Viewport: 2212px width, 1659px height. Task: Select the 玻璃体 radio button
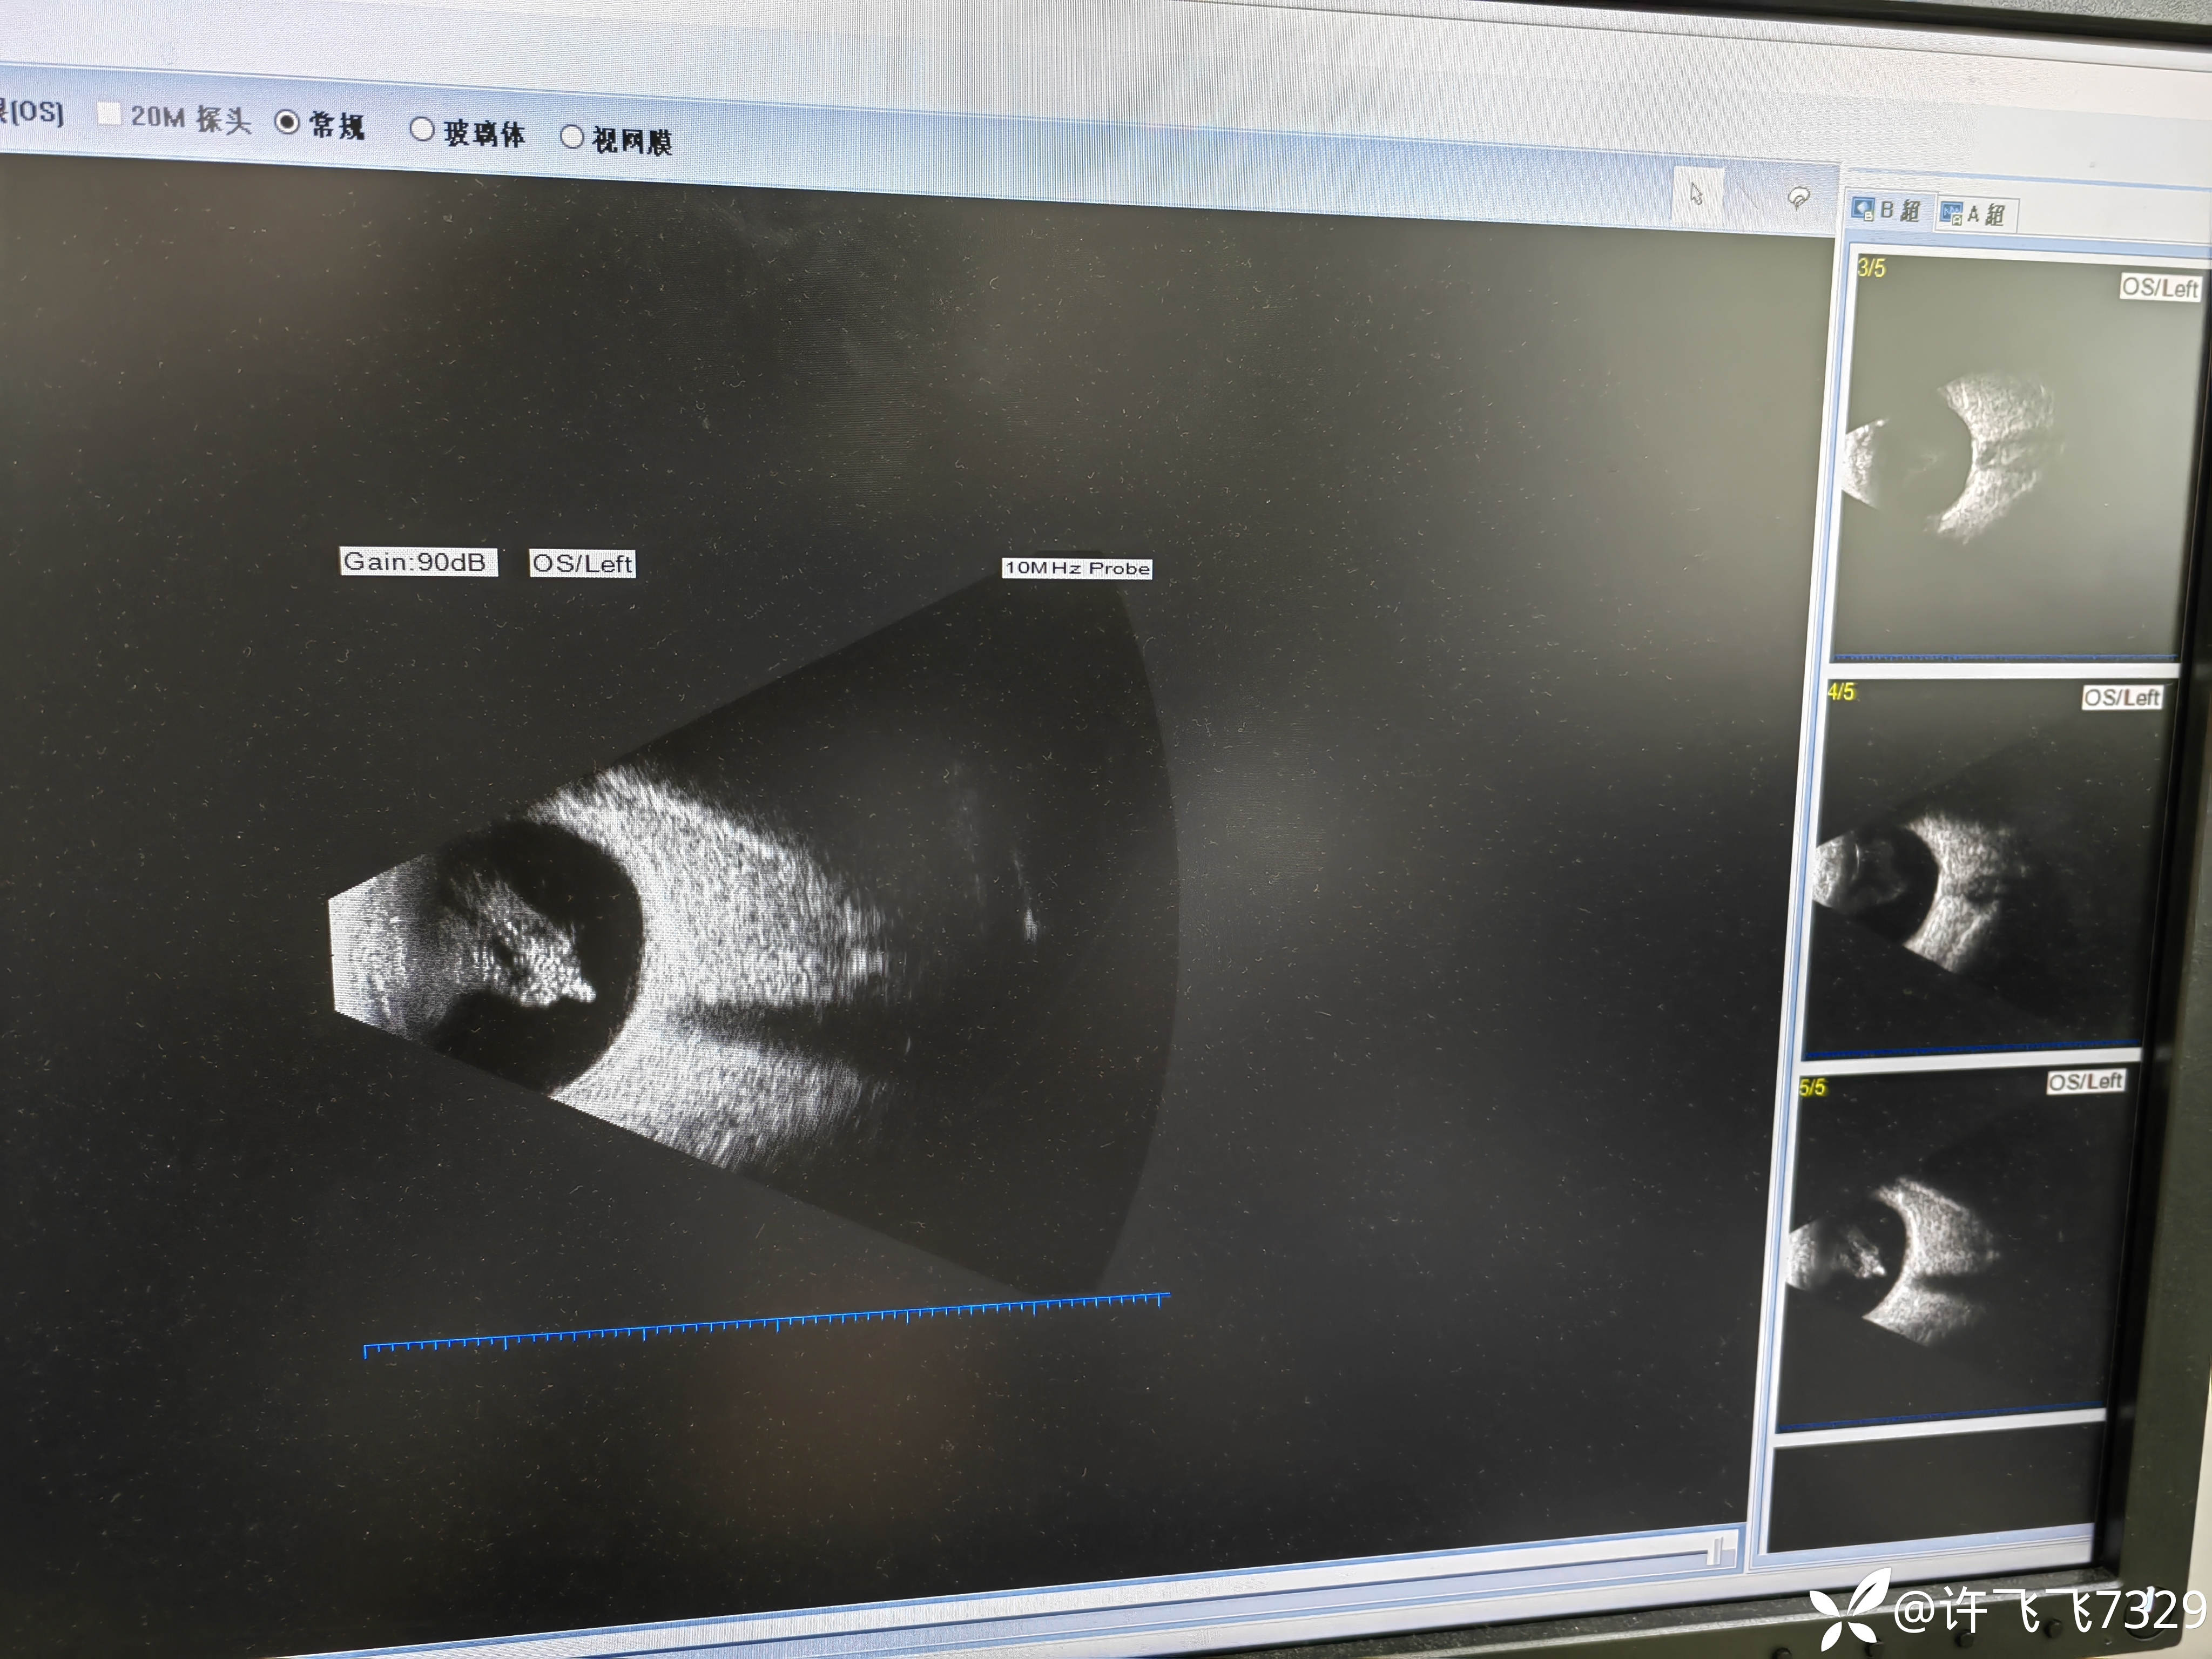click(422, 129)
